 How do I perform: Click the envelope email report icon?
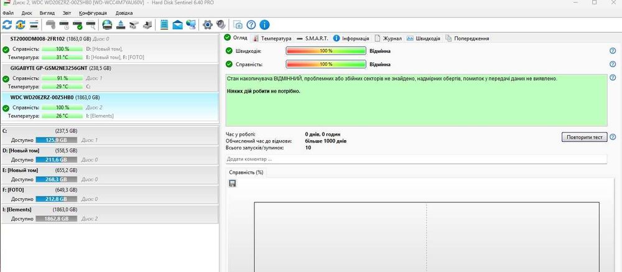(x=177, y=25)
